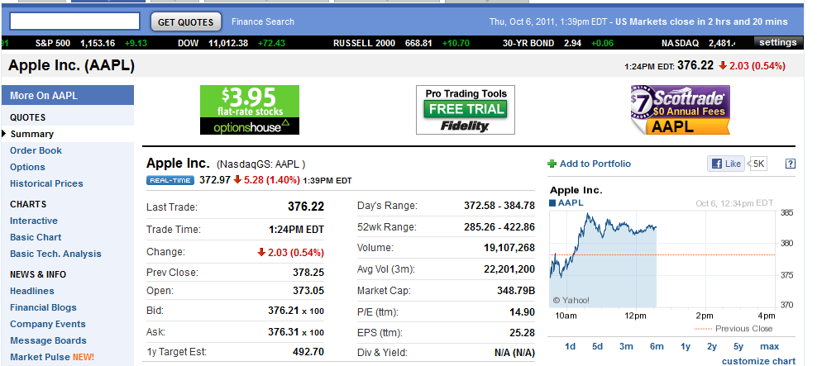Open the Options page
The height and width of the screenshot is (366, 817).
coord(27,167)
